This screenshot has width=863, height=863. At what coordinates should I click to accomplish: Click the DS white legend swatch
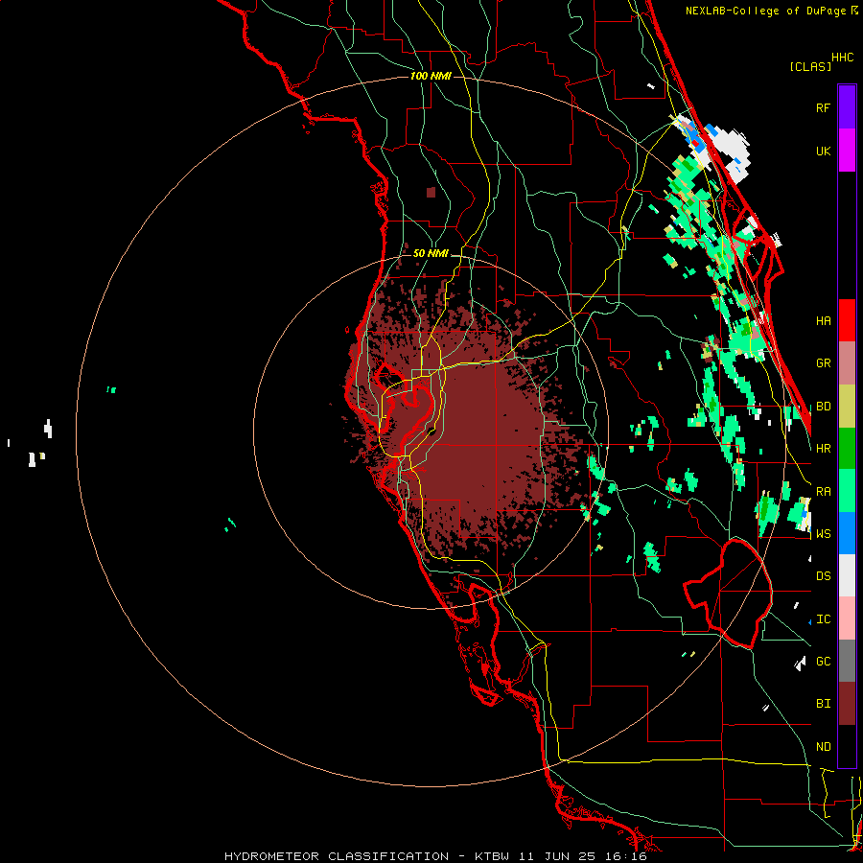pyautogui.click(x=847, y=575)
